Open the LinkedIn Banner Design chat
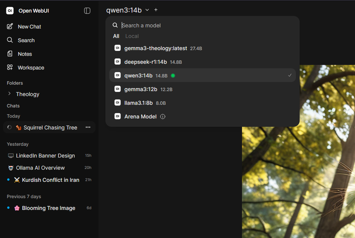The image size is (355, 238). tap(49, 156)
